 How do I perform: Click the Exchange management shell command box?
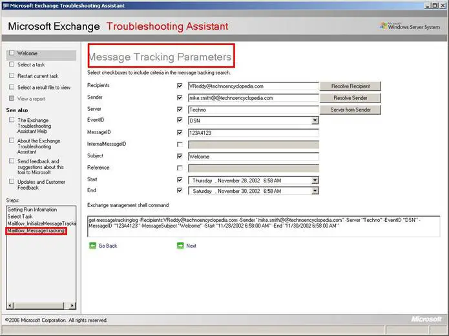[x=264, y=226]
